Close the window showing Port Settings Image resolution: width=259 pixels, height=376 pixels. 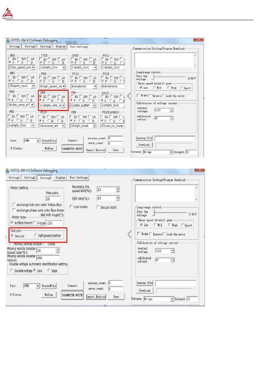(x=198, y=40)
